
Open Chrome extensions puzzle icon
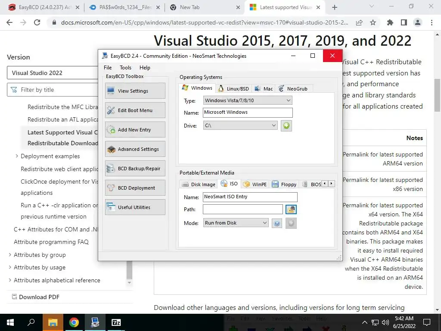390,22
